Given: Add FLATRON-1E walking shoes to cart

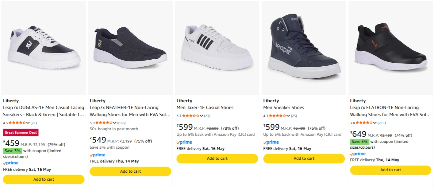Looking at the screenshot, I should tap(391, 170).
